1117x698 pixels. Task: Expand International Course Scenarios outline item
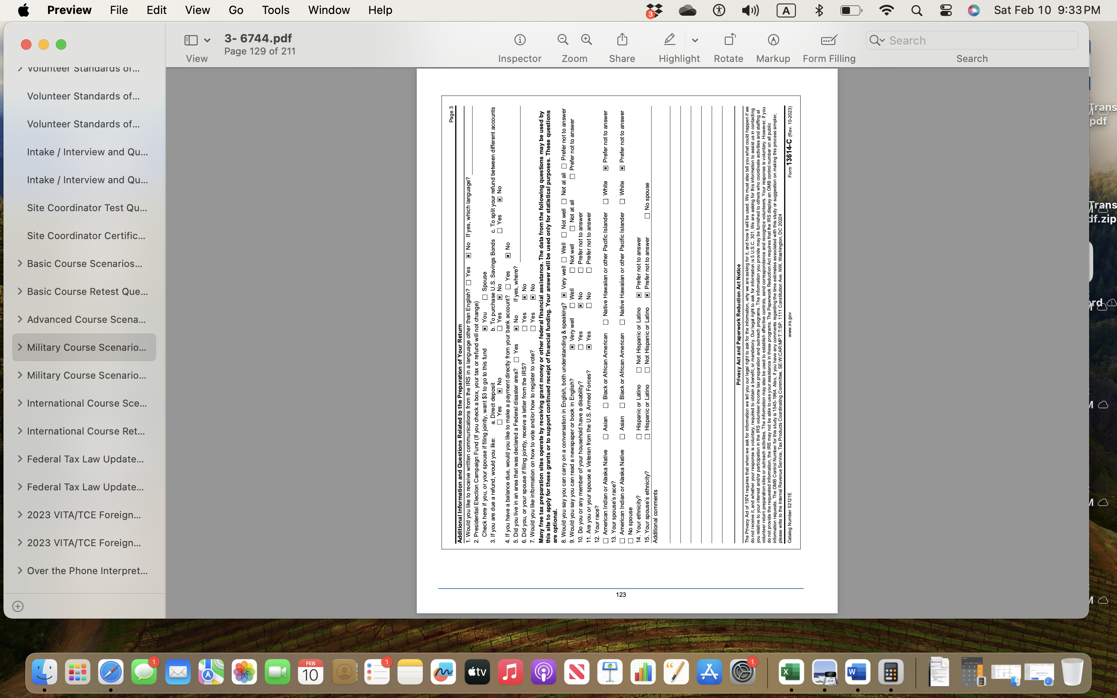point(19,403)
